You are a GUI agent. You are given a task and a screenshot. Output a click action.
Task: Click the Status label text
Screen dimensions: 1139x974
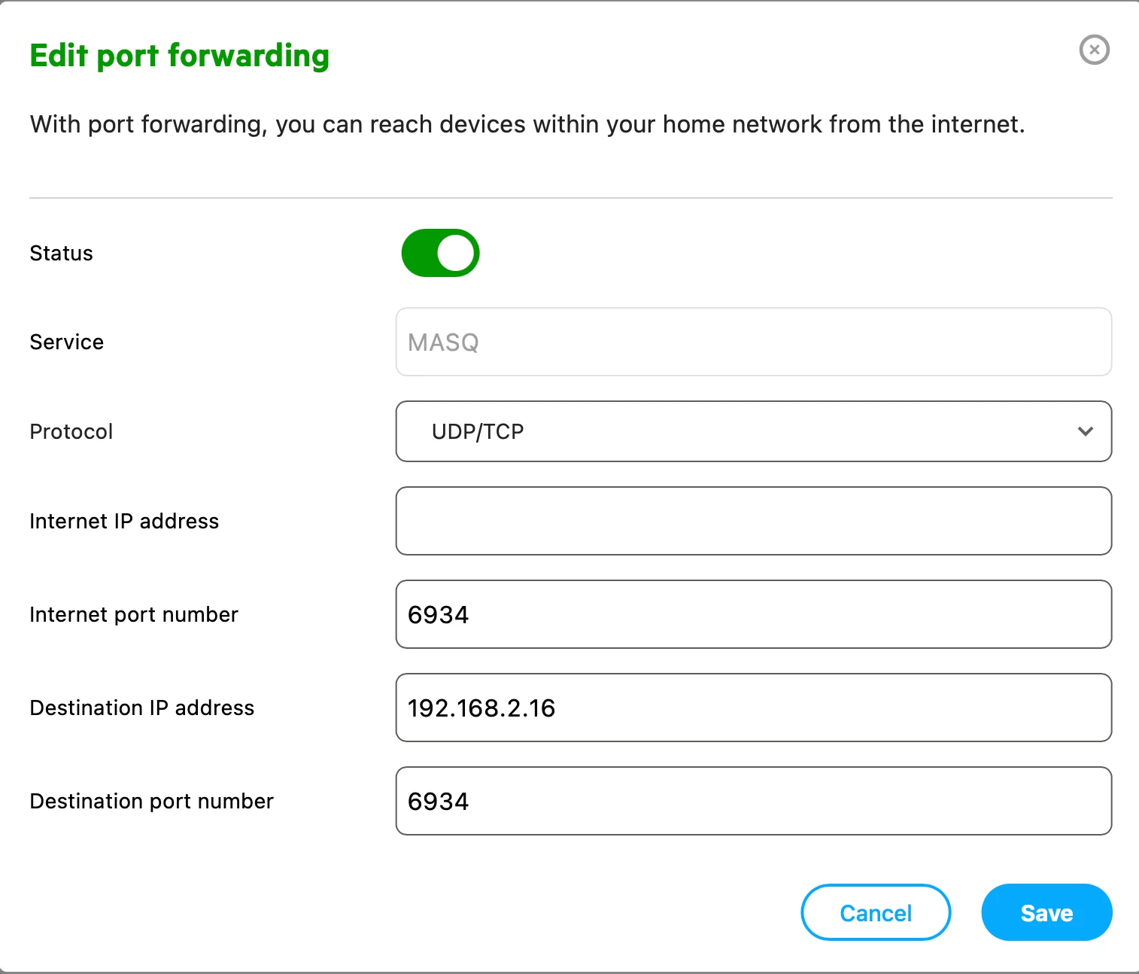tap(62, 253)
